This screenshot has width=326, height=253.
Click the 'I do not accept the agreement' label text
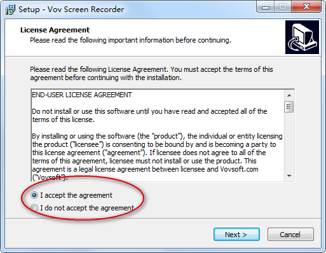tap(87, 208)
